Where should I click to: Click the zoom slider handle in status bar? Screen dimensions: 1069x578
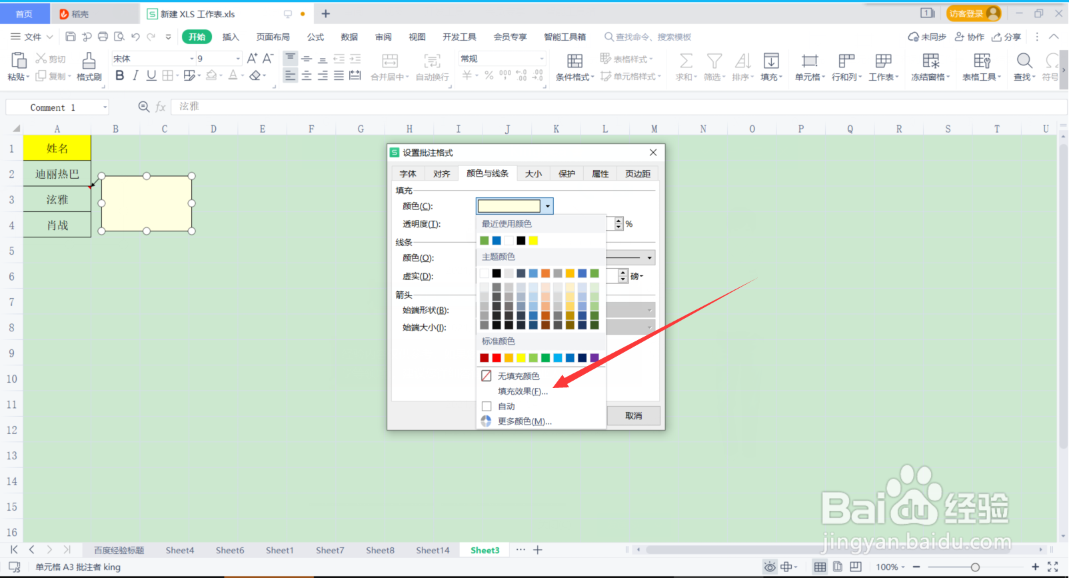[x=975, y=567]
